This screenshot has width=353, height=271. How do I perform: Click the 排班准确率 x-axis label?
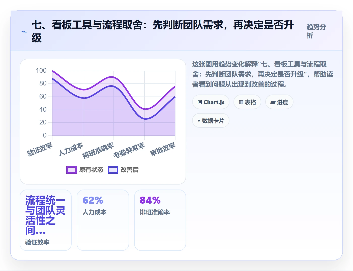pos(98,150)
